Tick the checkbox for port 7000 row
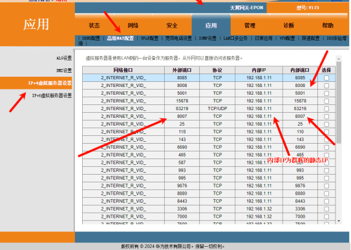The image size is (351, 250). 326,216
